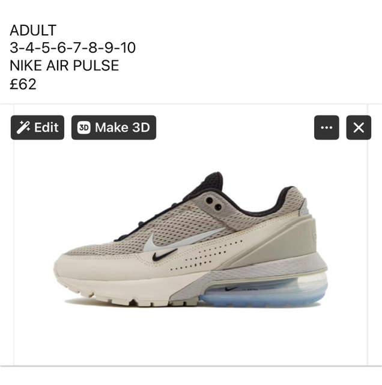Click the Make 3D button label

tap(123, 128)
